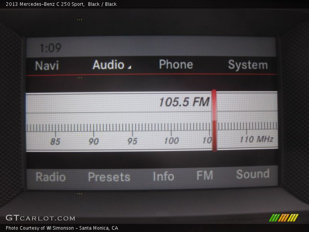Open the Presets list
The width and height of the screenshot is (309, 232).
109,177
